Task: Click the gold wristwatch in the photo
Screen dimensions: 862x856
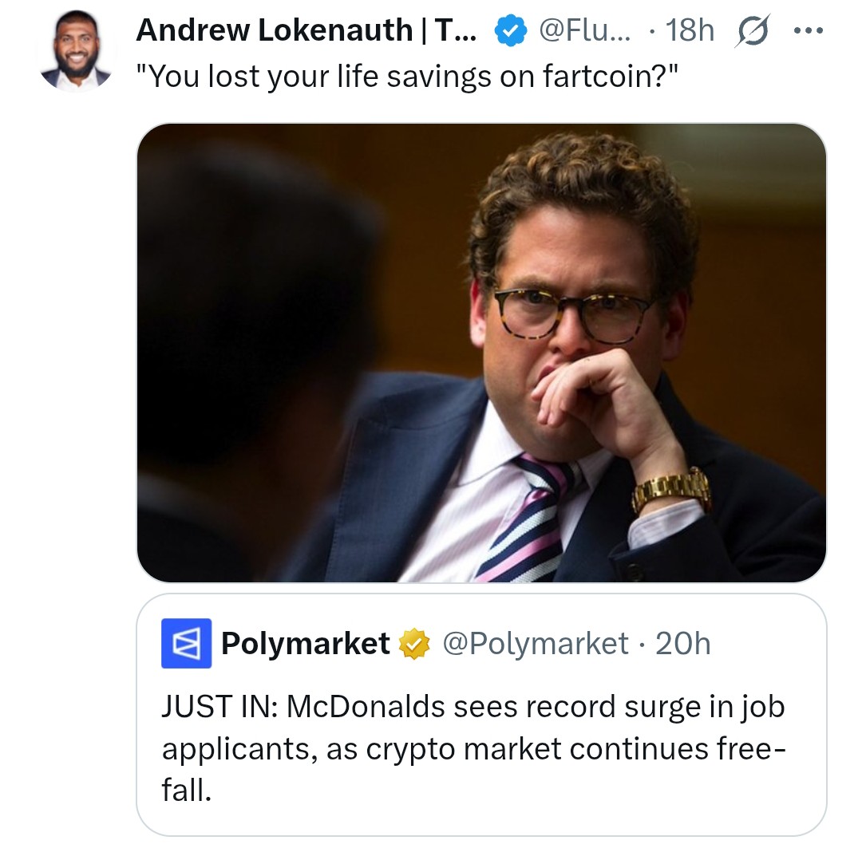Action: pos(671,488)
